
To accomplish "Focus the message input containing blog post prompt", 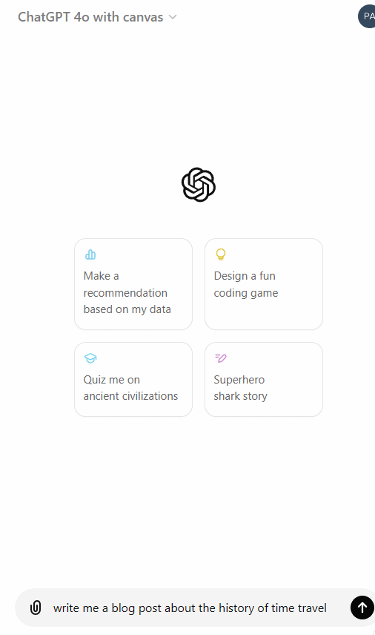I will point(190,608).
